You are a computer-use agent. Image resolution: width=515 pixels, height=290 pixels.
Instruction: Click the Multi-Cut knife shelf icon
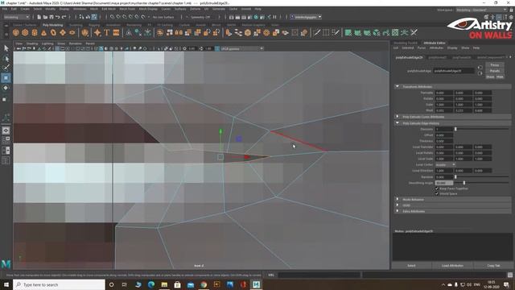point(316,32)
